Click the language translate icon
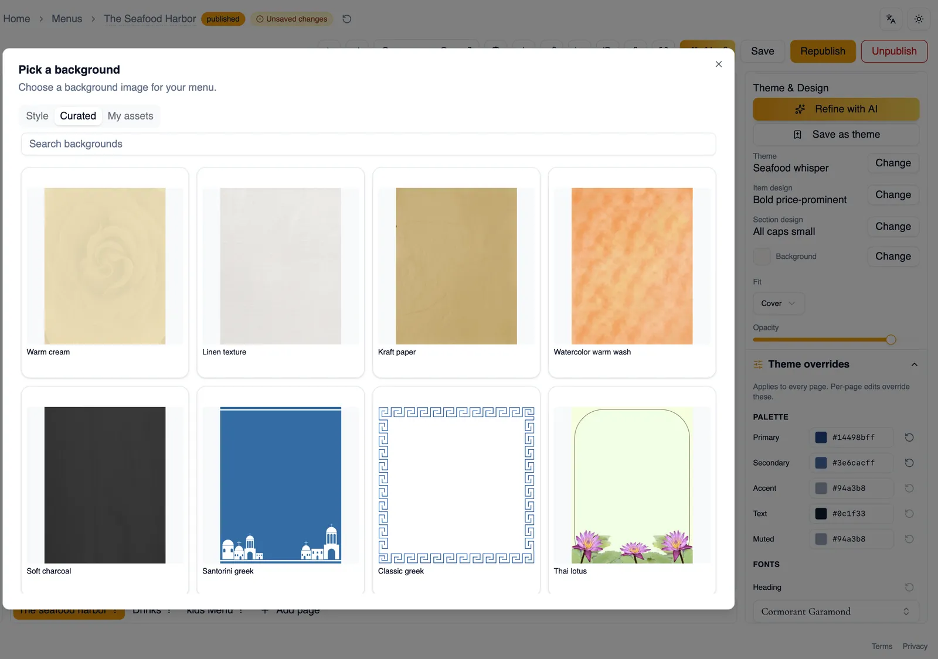The height and width of the screenshot is (659, 938). (x=891, y=19)
